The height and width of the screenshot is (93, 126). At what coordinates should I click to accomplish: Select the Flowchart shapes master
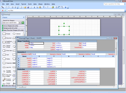click(x=7, y=75)
